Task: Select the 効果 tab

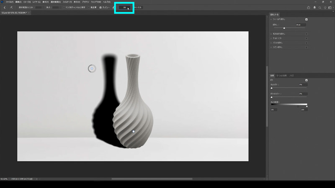Action: coord(272,76)
